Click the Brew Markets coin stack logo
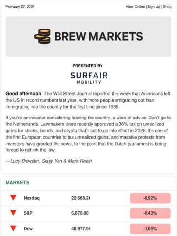The image size is (177, 236). click(x=42, y=36)
